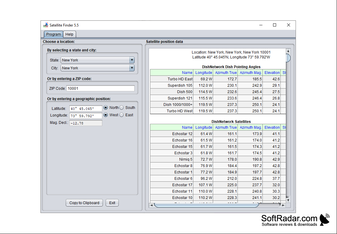
Task: Click the Latitude 40° 45.045'N coordinates line
Action: click(231, 57)
